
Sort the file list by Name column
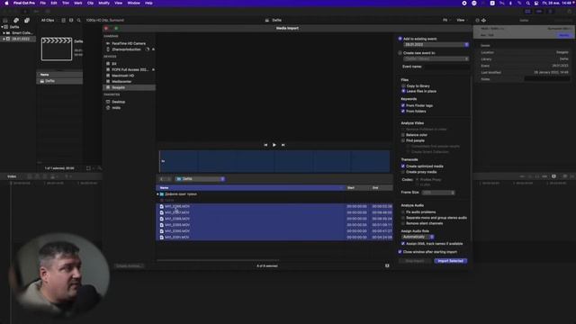click(251, 188)
